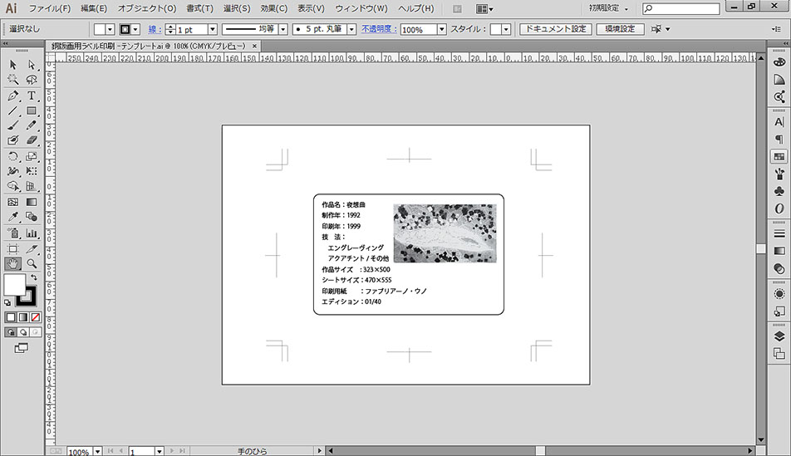Open the オブジェクト(O) menu
The width and height of the screenshot is (791, 456).
146,8
